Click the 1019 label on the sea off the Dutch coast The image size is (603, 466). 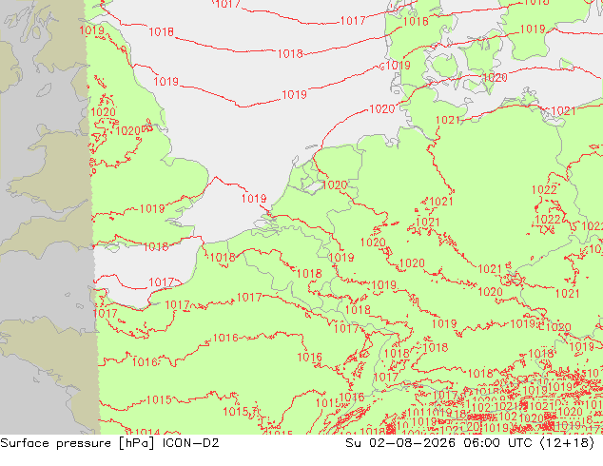coord(254,199)
